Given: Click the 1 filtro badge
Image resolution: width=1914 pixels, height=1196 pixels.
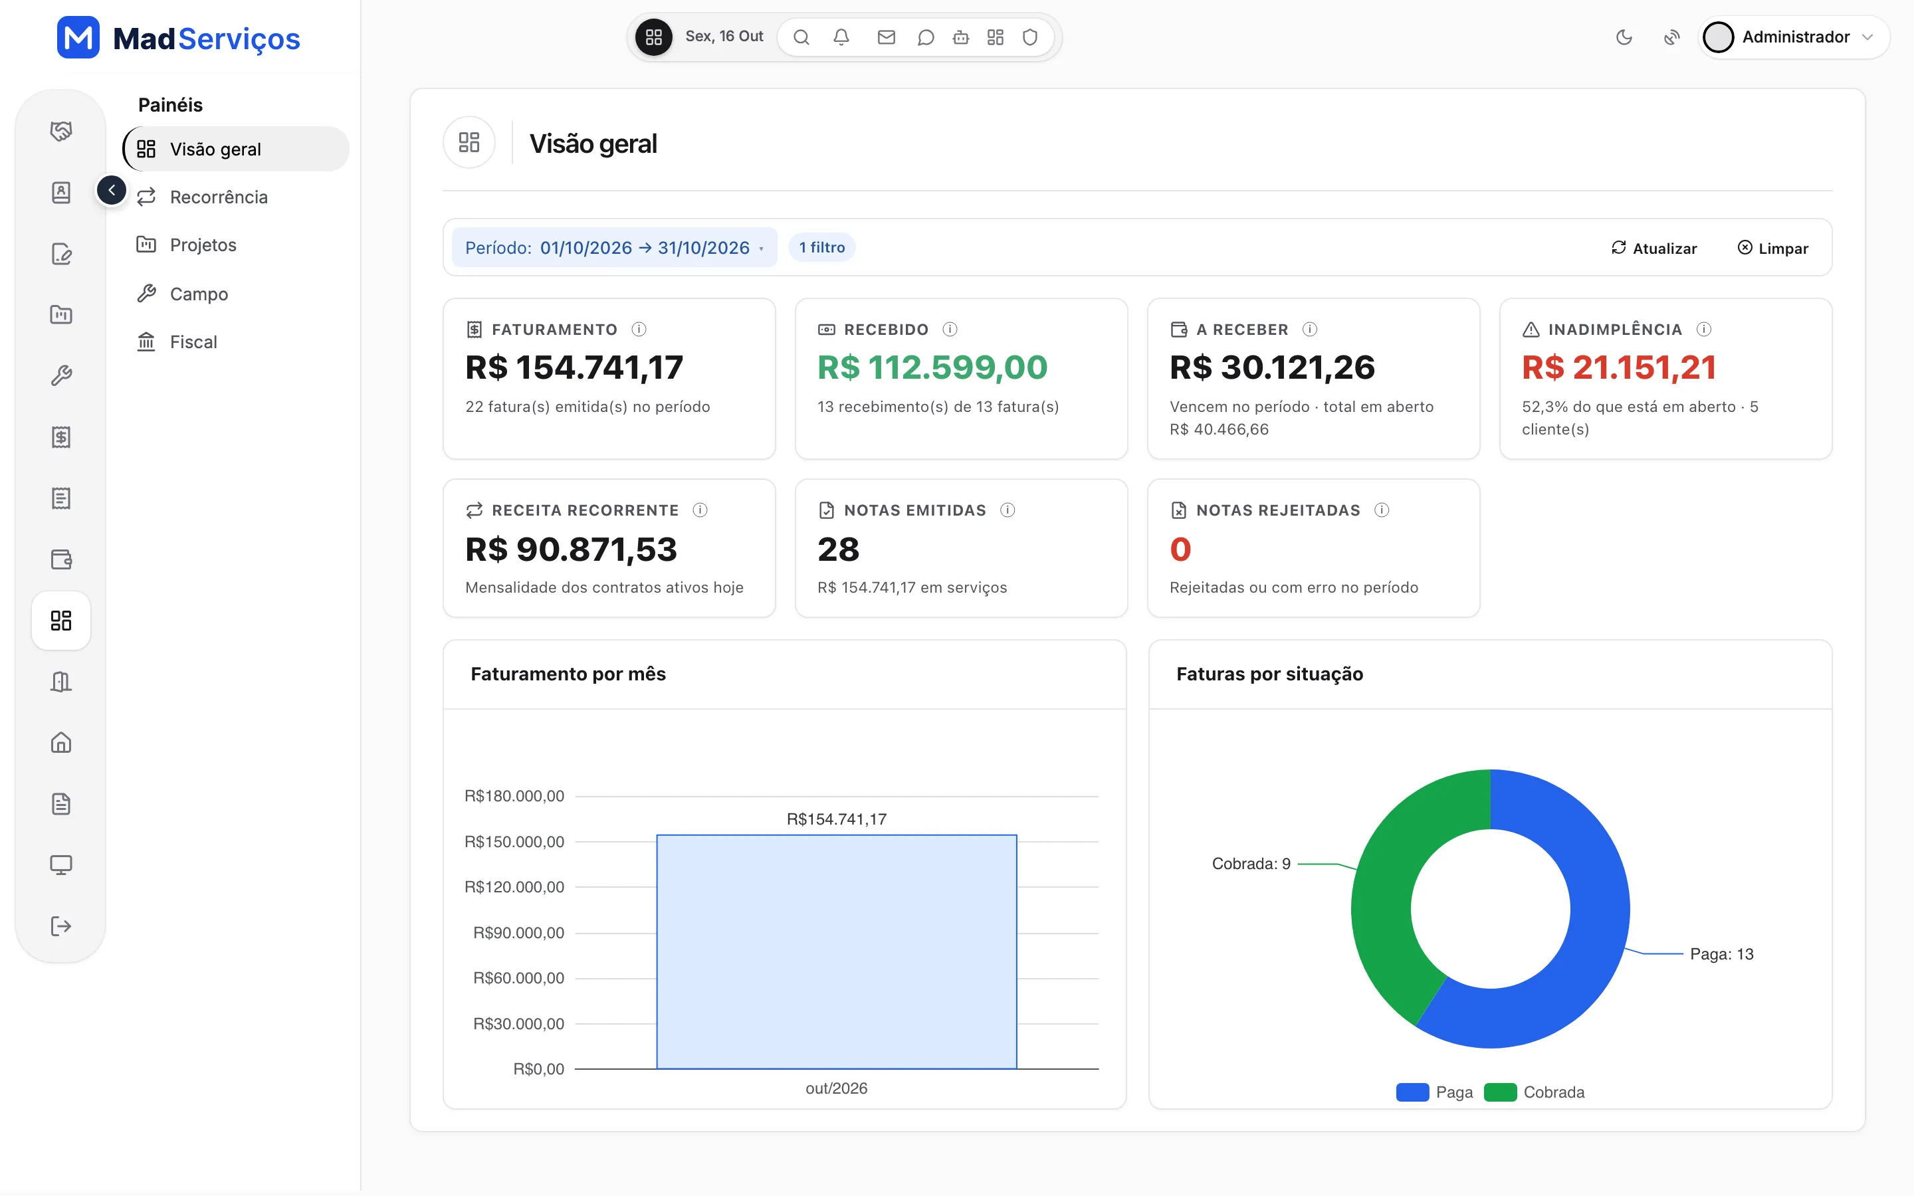Looking at the screenshot, I should coord(821,248).
